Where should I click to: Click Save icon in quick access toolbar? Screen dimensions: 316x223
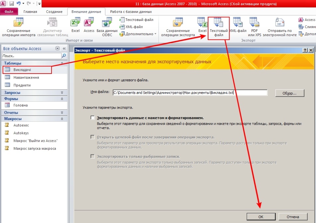(x=12, y=3)
